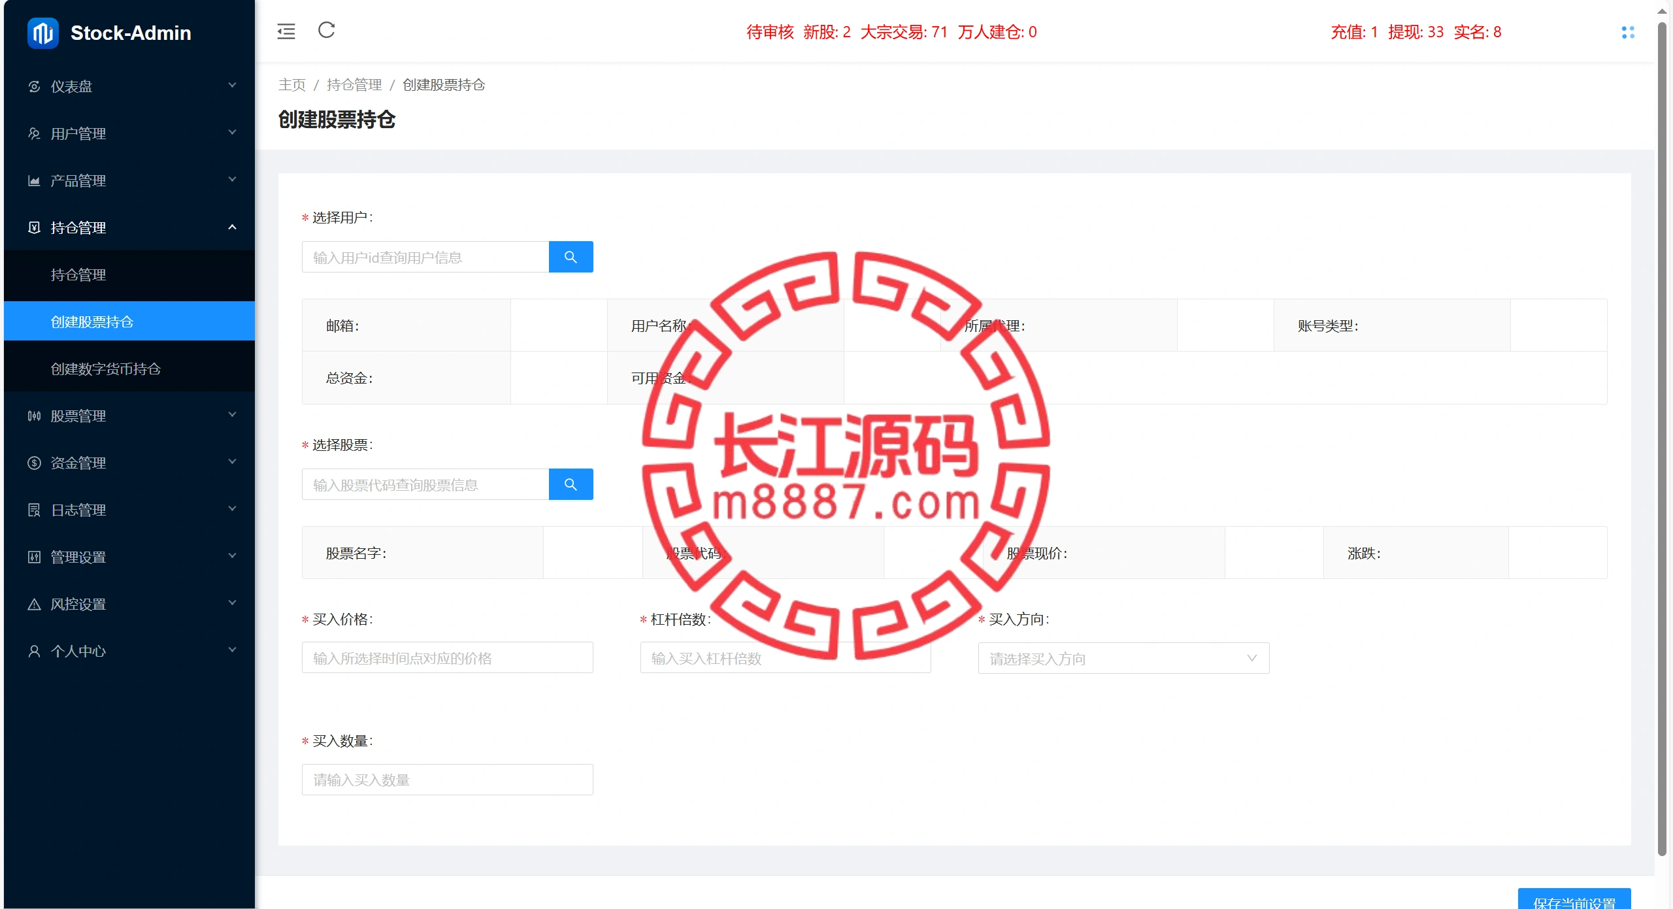
Task: Focus the user id search input
Action: tap(425, 257)
